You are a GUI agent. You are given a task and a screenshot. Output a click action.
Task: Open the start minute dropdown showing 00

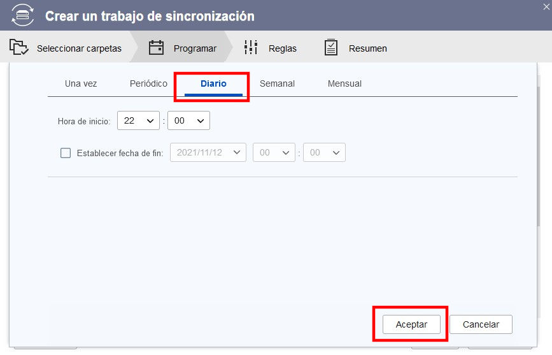coord(188,120)
